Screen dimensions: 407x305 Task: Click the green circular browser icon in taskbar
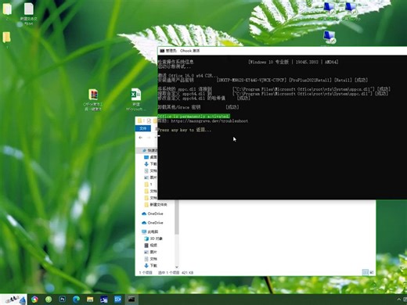pyautogui.click(x=49, y=300)
